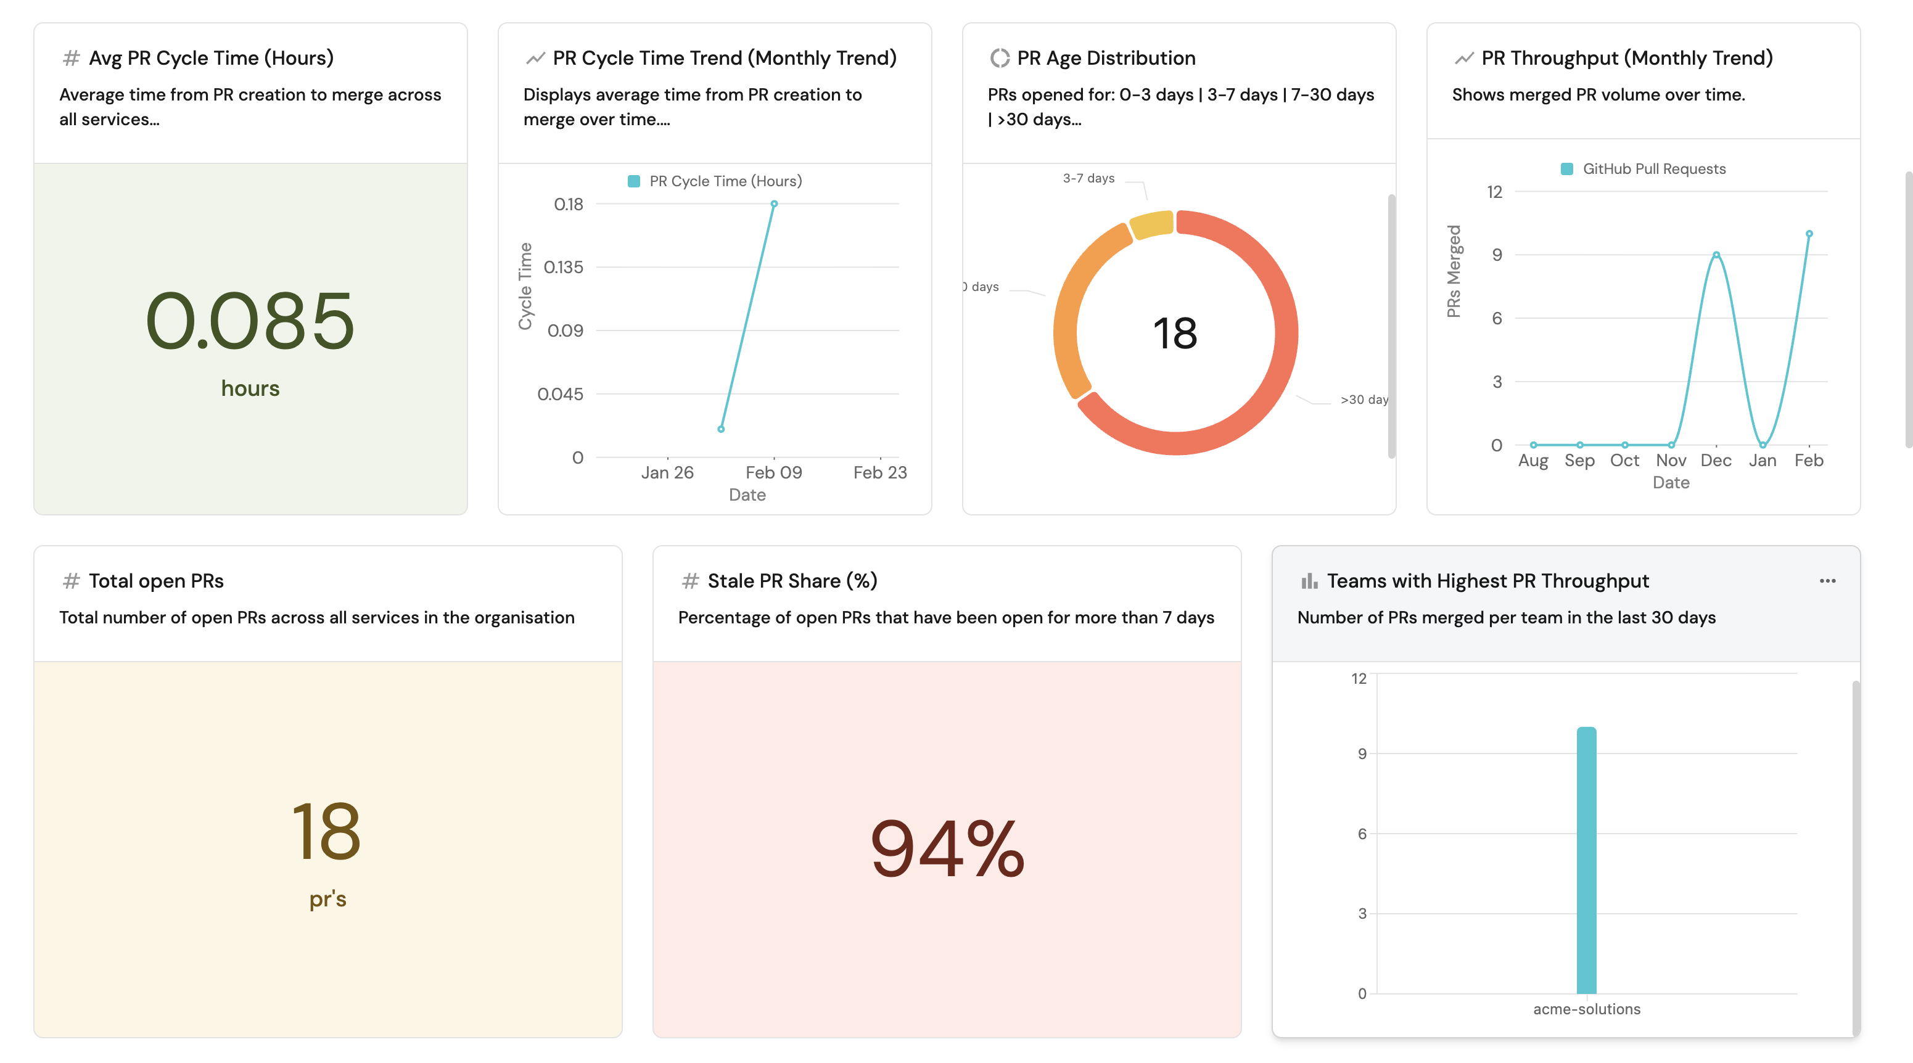Click the hash icon beside Avg PR Cycle Time

pyautogui.click(x=72, y=58)
